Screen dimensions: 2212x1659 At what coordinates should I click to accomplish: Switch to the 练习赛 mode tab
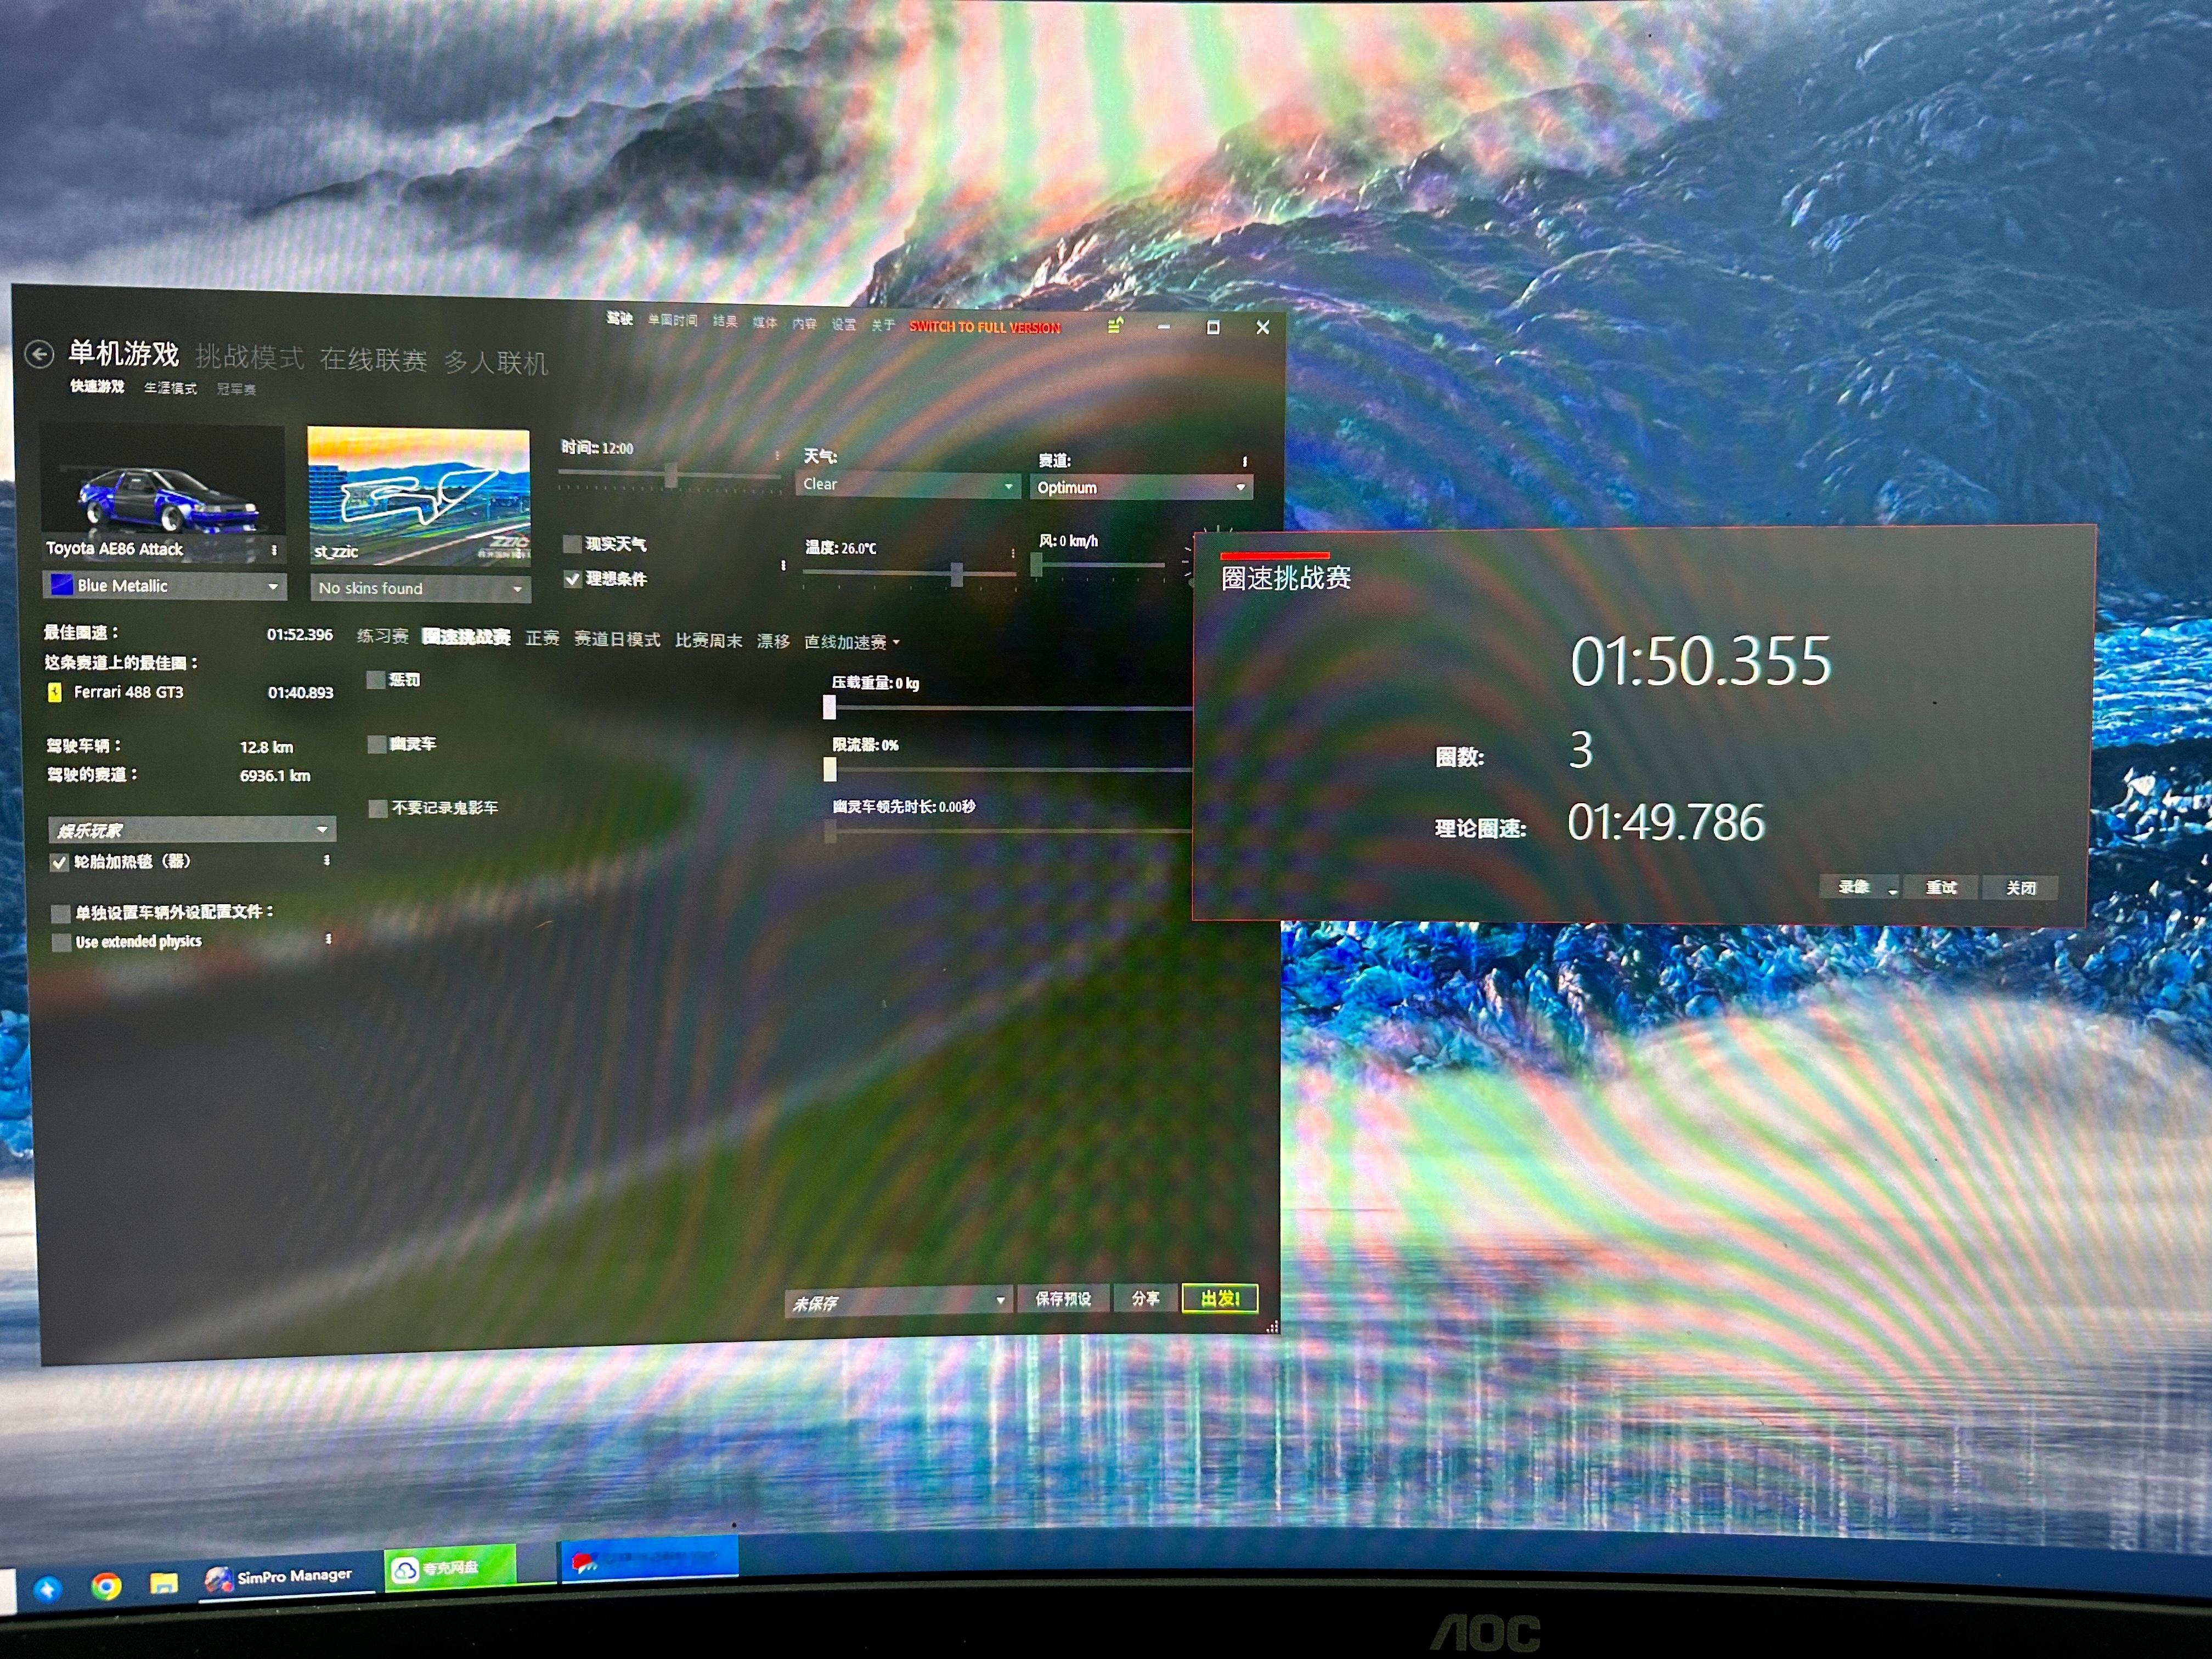382,636
